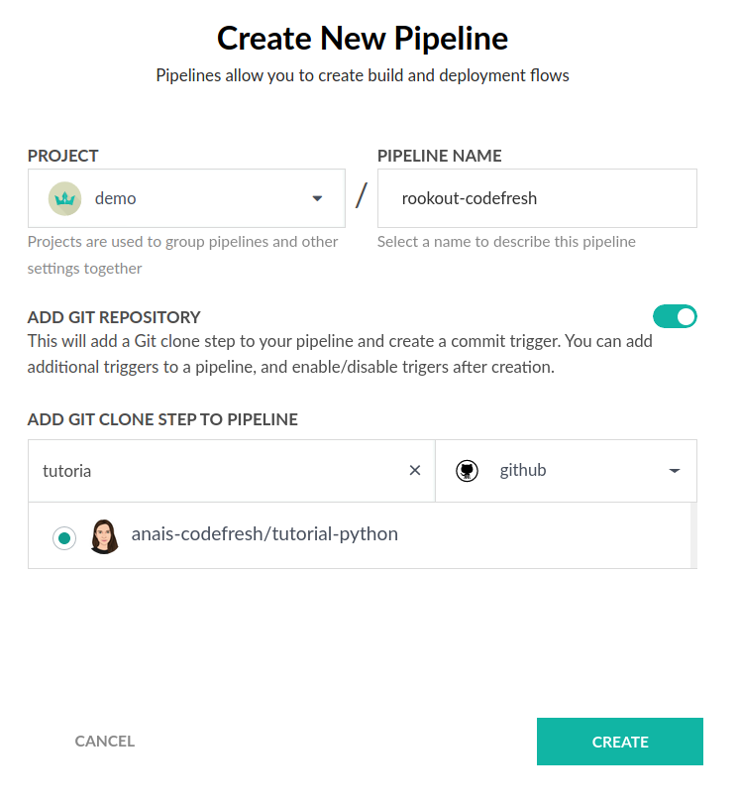Clear the repository search with the X icon
This screenshot has height=805, width=740.
[415, 471]
